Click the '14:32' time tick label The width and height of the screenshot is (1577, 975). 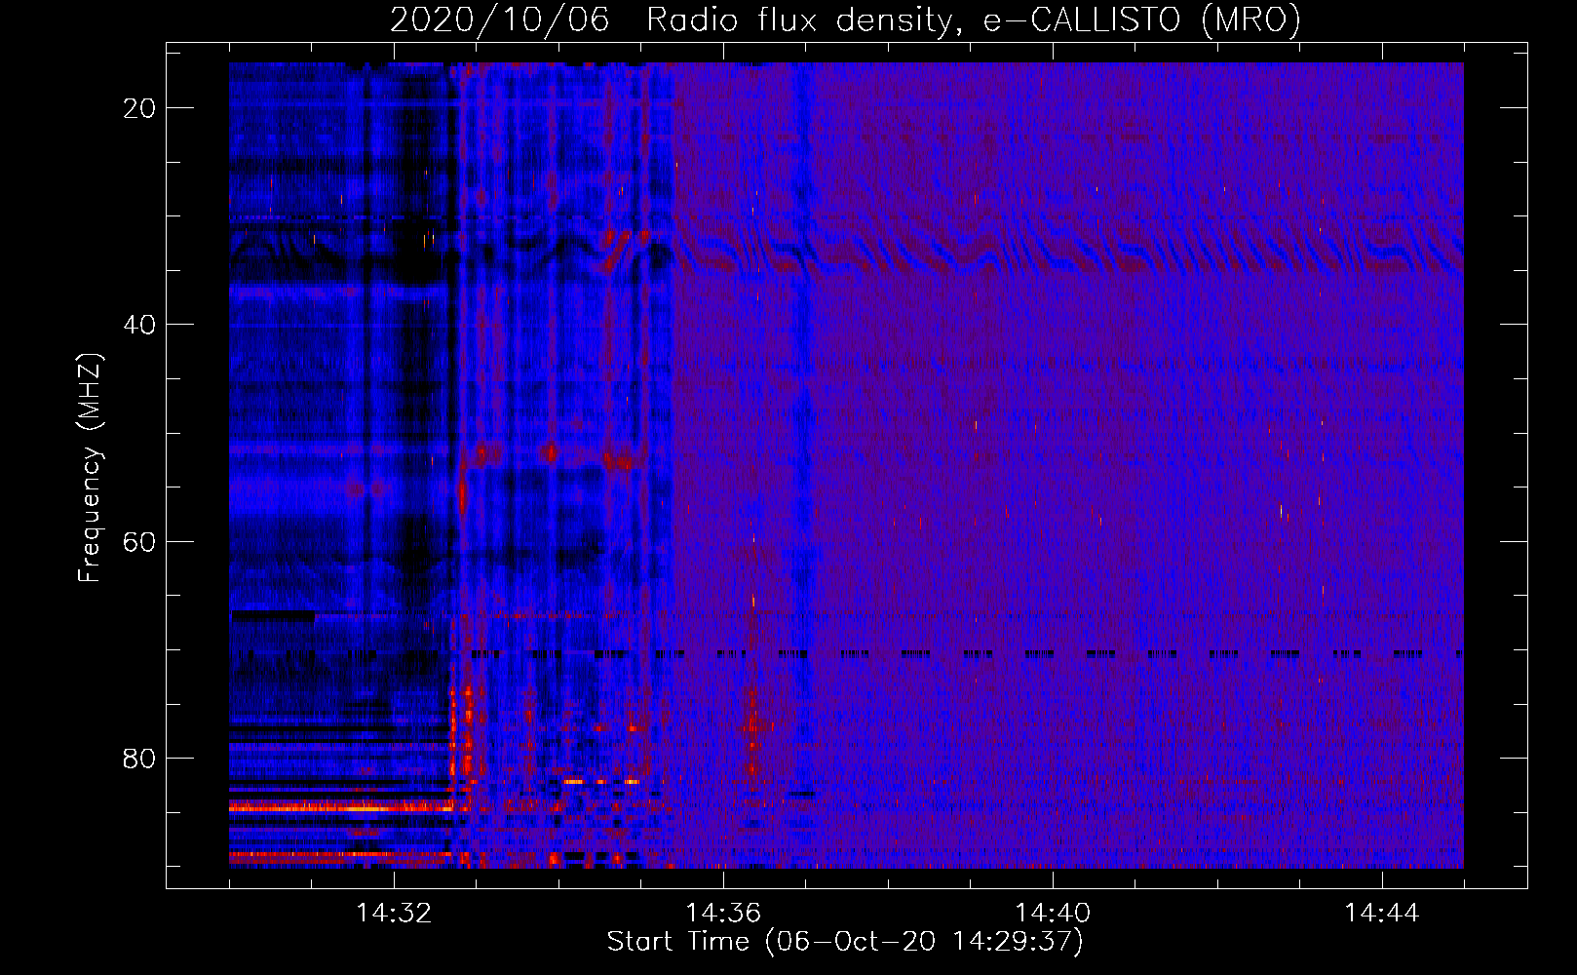pyautogui.click(x=394, y=914)
